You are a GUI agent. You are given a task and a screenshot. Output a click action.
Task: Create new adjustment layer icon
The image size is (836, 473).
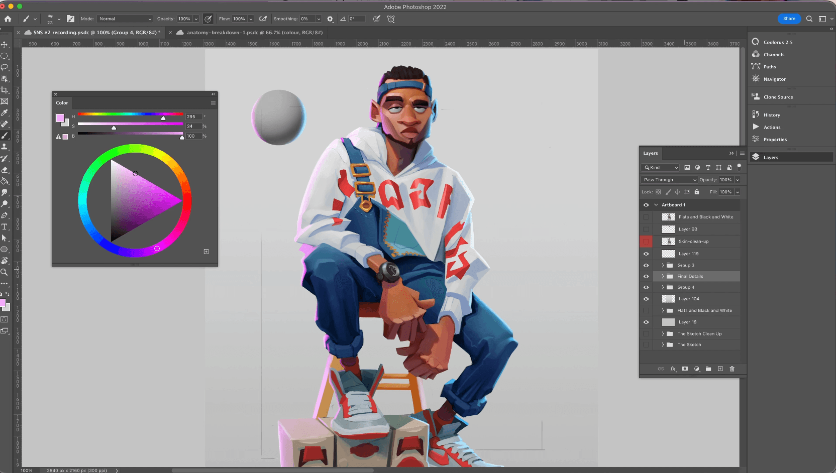tap(697, 369)
